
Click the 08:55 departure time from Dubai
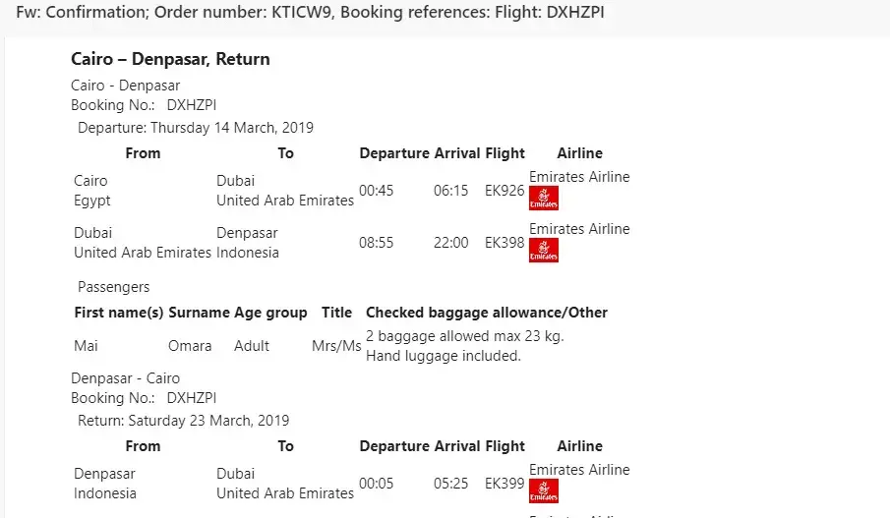coord(376,243)
